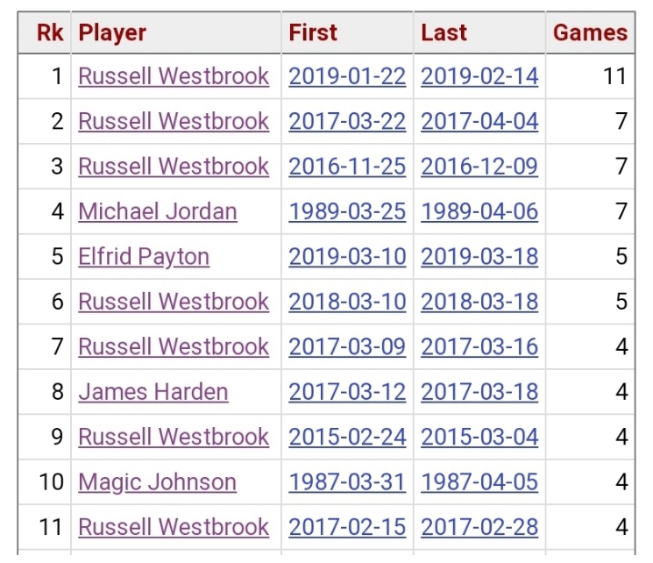Open the 2019-02-14 last game link
Viewport: 653px width, 563px height.
point(479,76)
